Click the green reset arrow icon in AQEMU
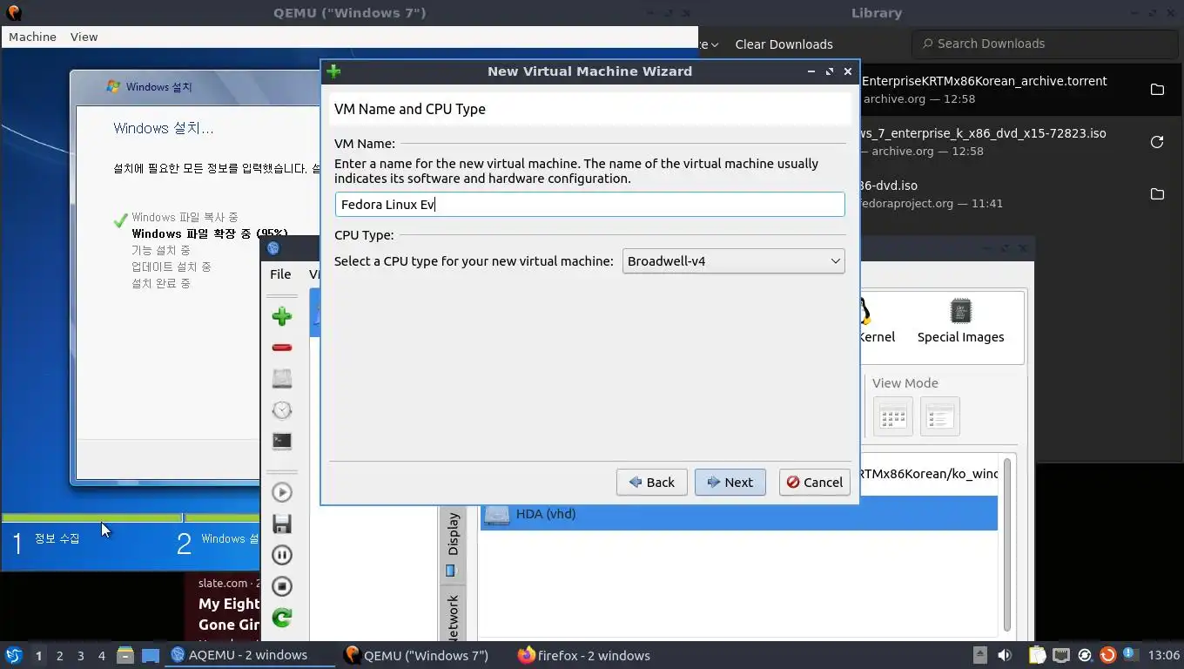This screenshot has width=1184, height=669. pos(281,618)
